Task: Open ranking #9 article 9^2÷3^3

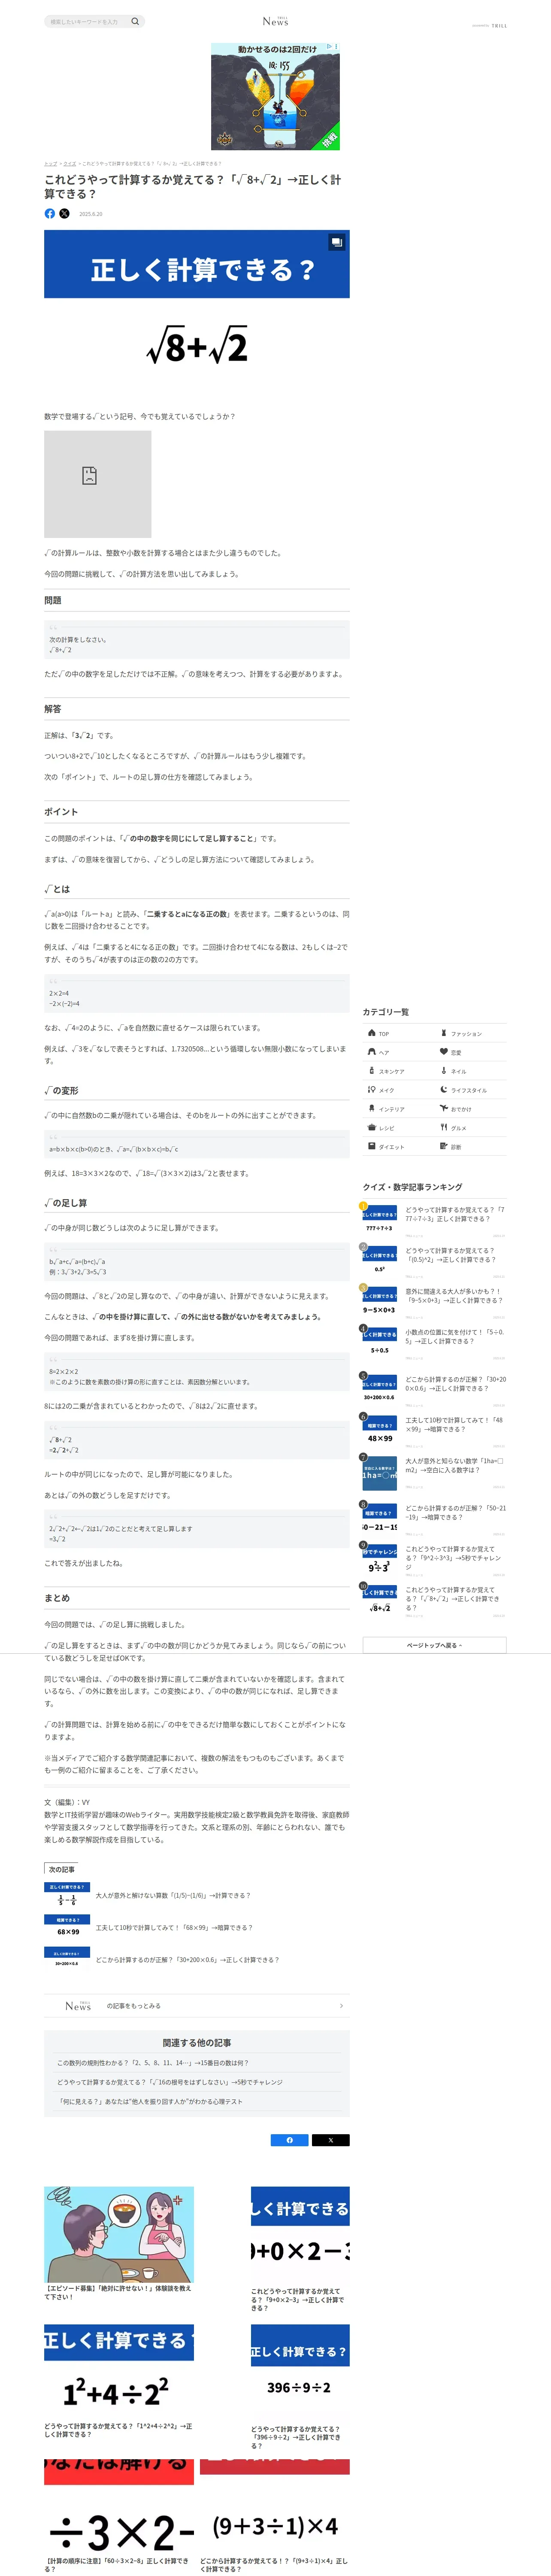Action: [434, 1561]
